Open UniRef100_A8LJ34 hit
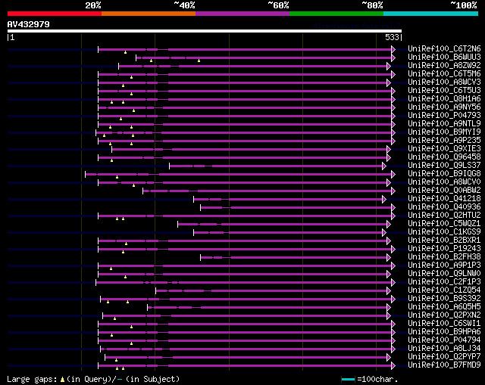 (444, 349)
